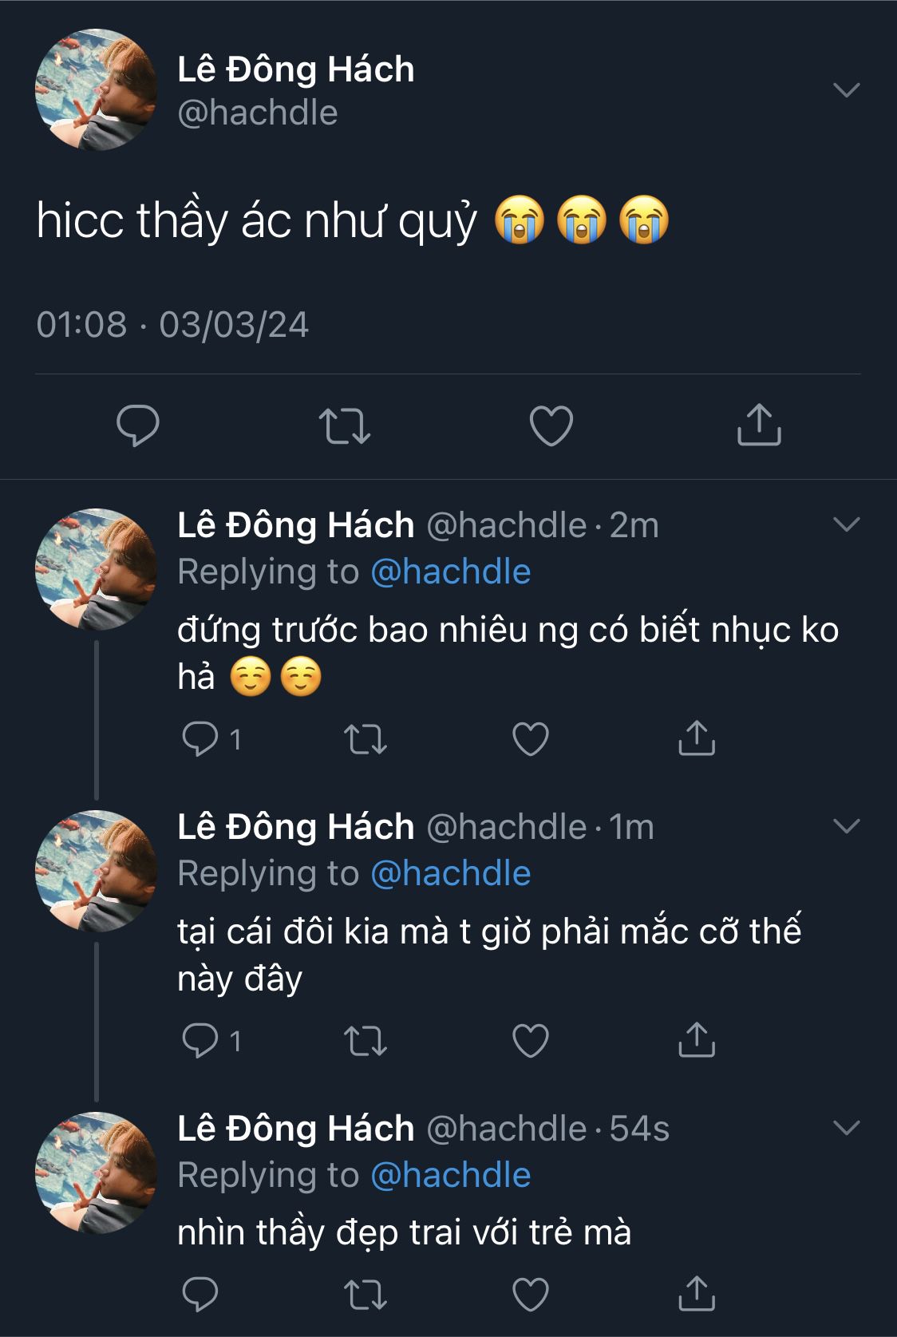The width and height of the screenshot is (897, 1337).
Task: Open @hachdle mention link in the 2m reply
Action: click(451, 572)
